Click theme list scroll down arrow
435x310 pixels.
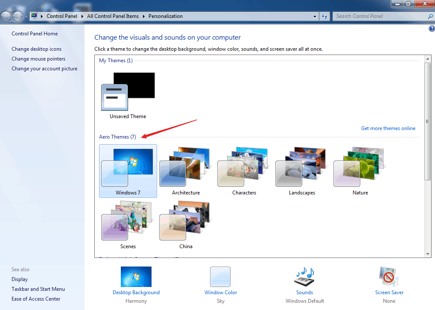click(x=427, y=254)
